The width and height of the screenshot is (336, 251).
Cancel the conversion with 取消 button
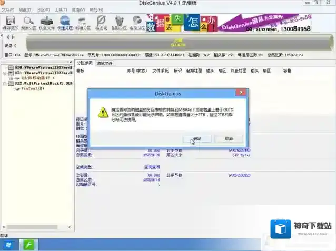pyautogui.click(x=229, y=138)
